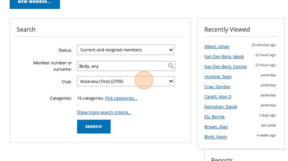Open Brown, Alan member record
Screen dimensions: 288x161
216,127
